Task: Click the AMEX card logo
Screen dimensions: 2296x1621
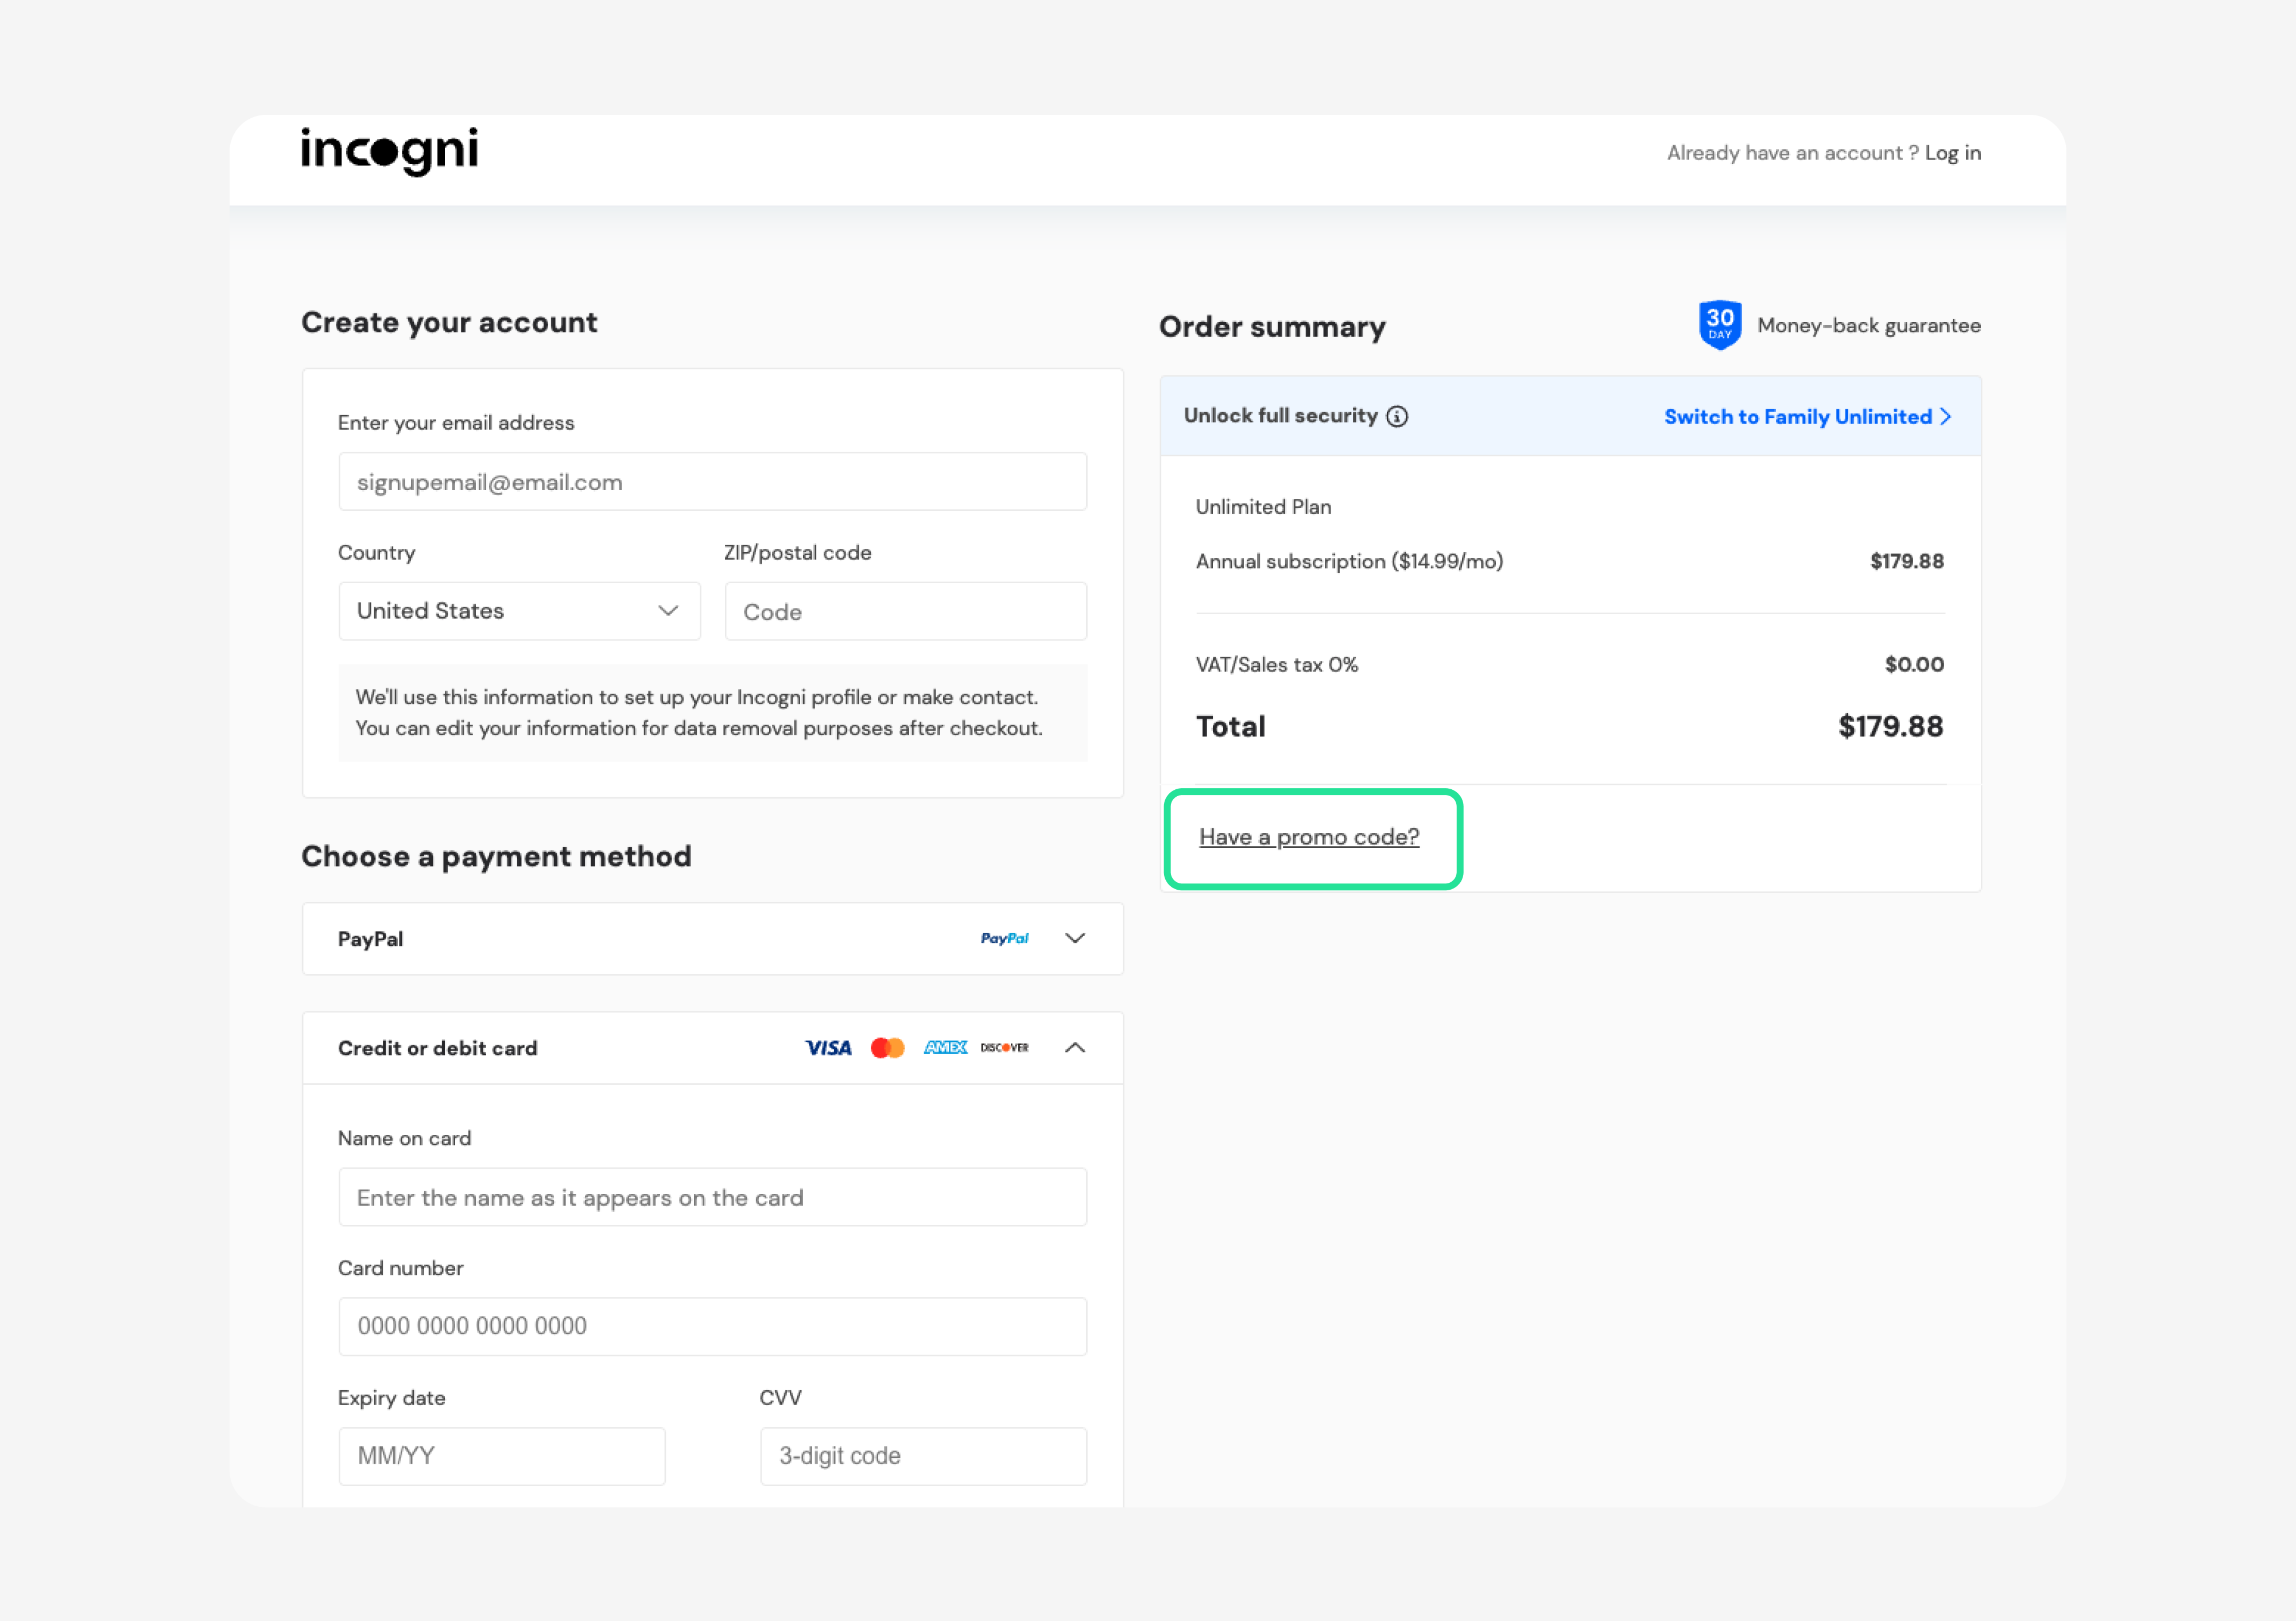Action: (x=945, y=1047)
